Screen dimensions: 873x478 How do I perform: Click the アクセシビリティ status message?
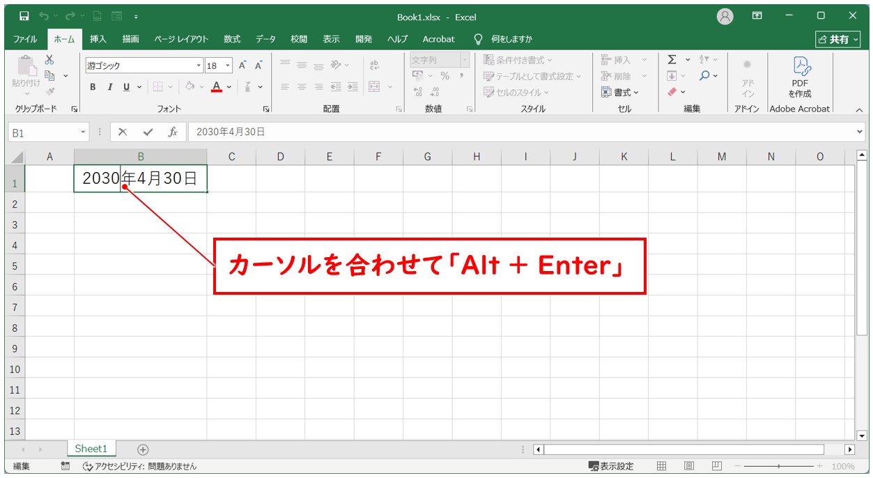coord(139,466)
